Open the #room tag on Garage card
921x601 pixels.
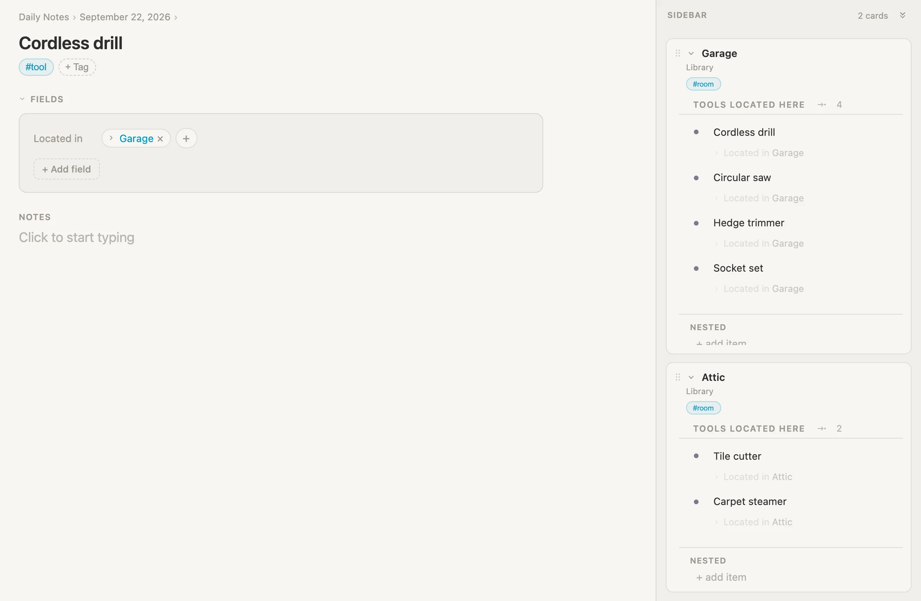click(x=703, y=84)
